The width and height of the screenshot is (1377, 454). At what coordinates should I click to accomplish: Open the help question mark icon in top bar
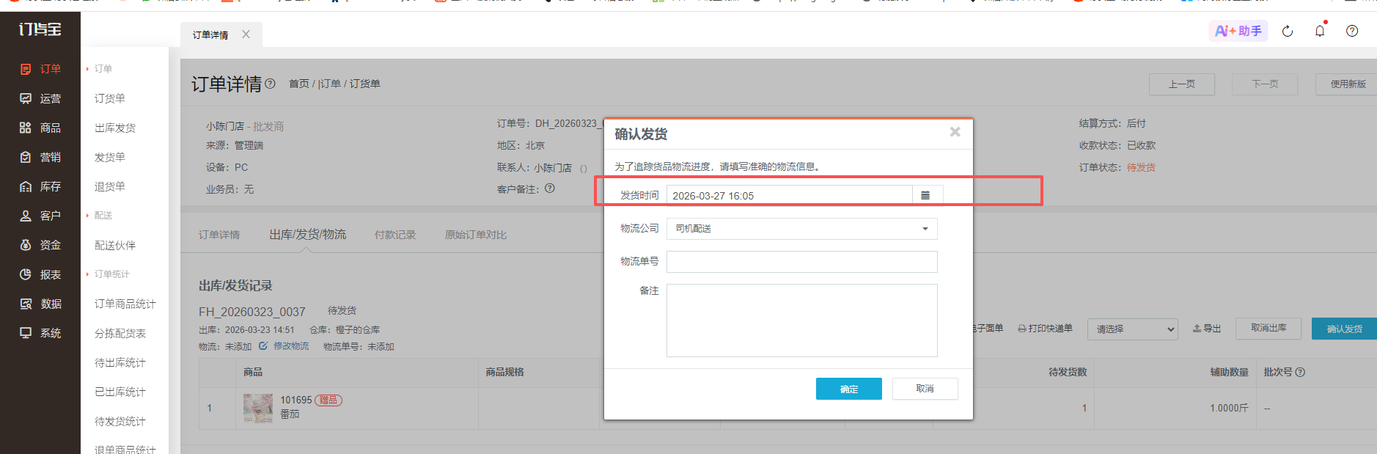click(x=1352, y=31)
